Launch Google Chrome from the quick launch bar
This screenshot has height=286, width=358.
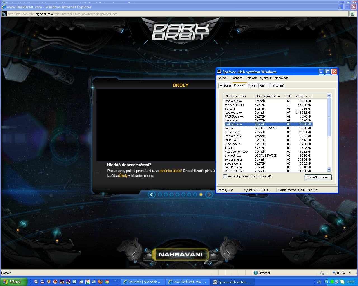click(107, 282)
